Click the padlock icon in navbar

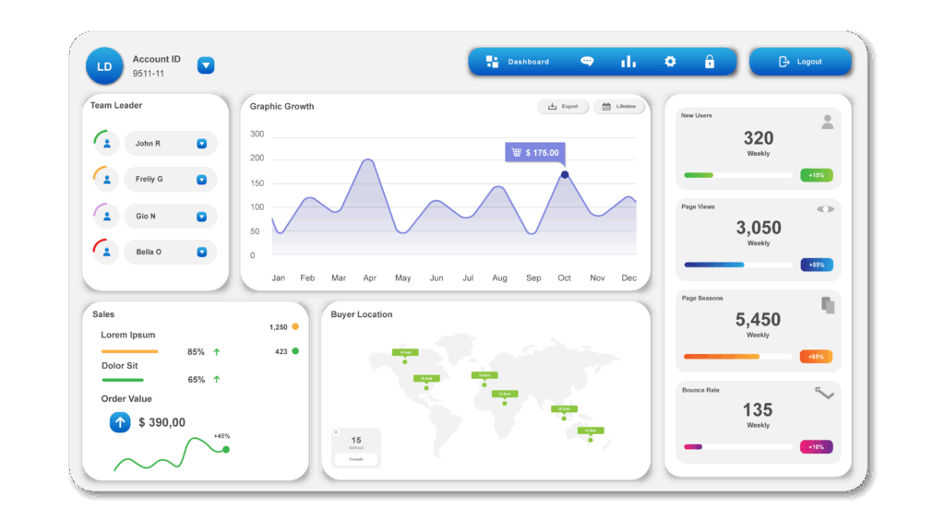coord(709,62)
